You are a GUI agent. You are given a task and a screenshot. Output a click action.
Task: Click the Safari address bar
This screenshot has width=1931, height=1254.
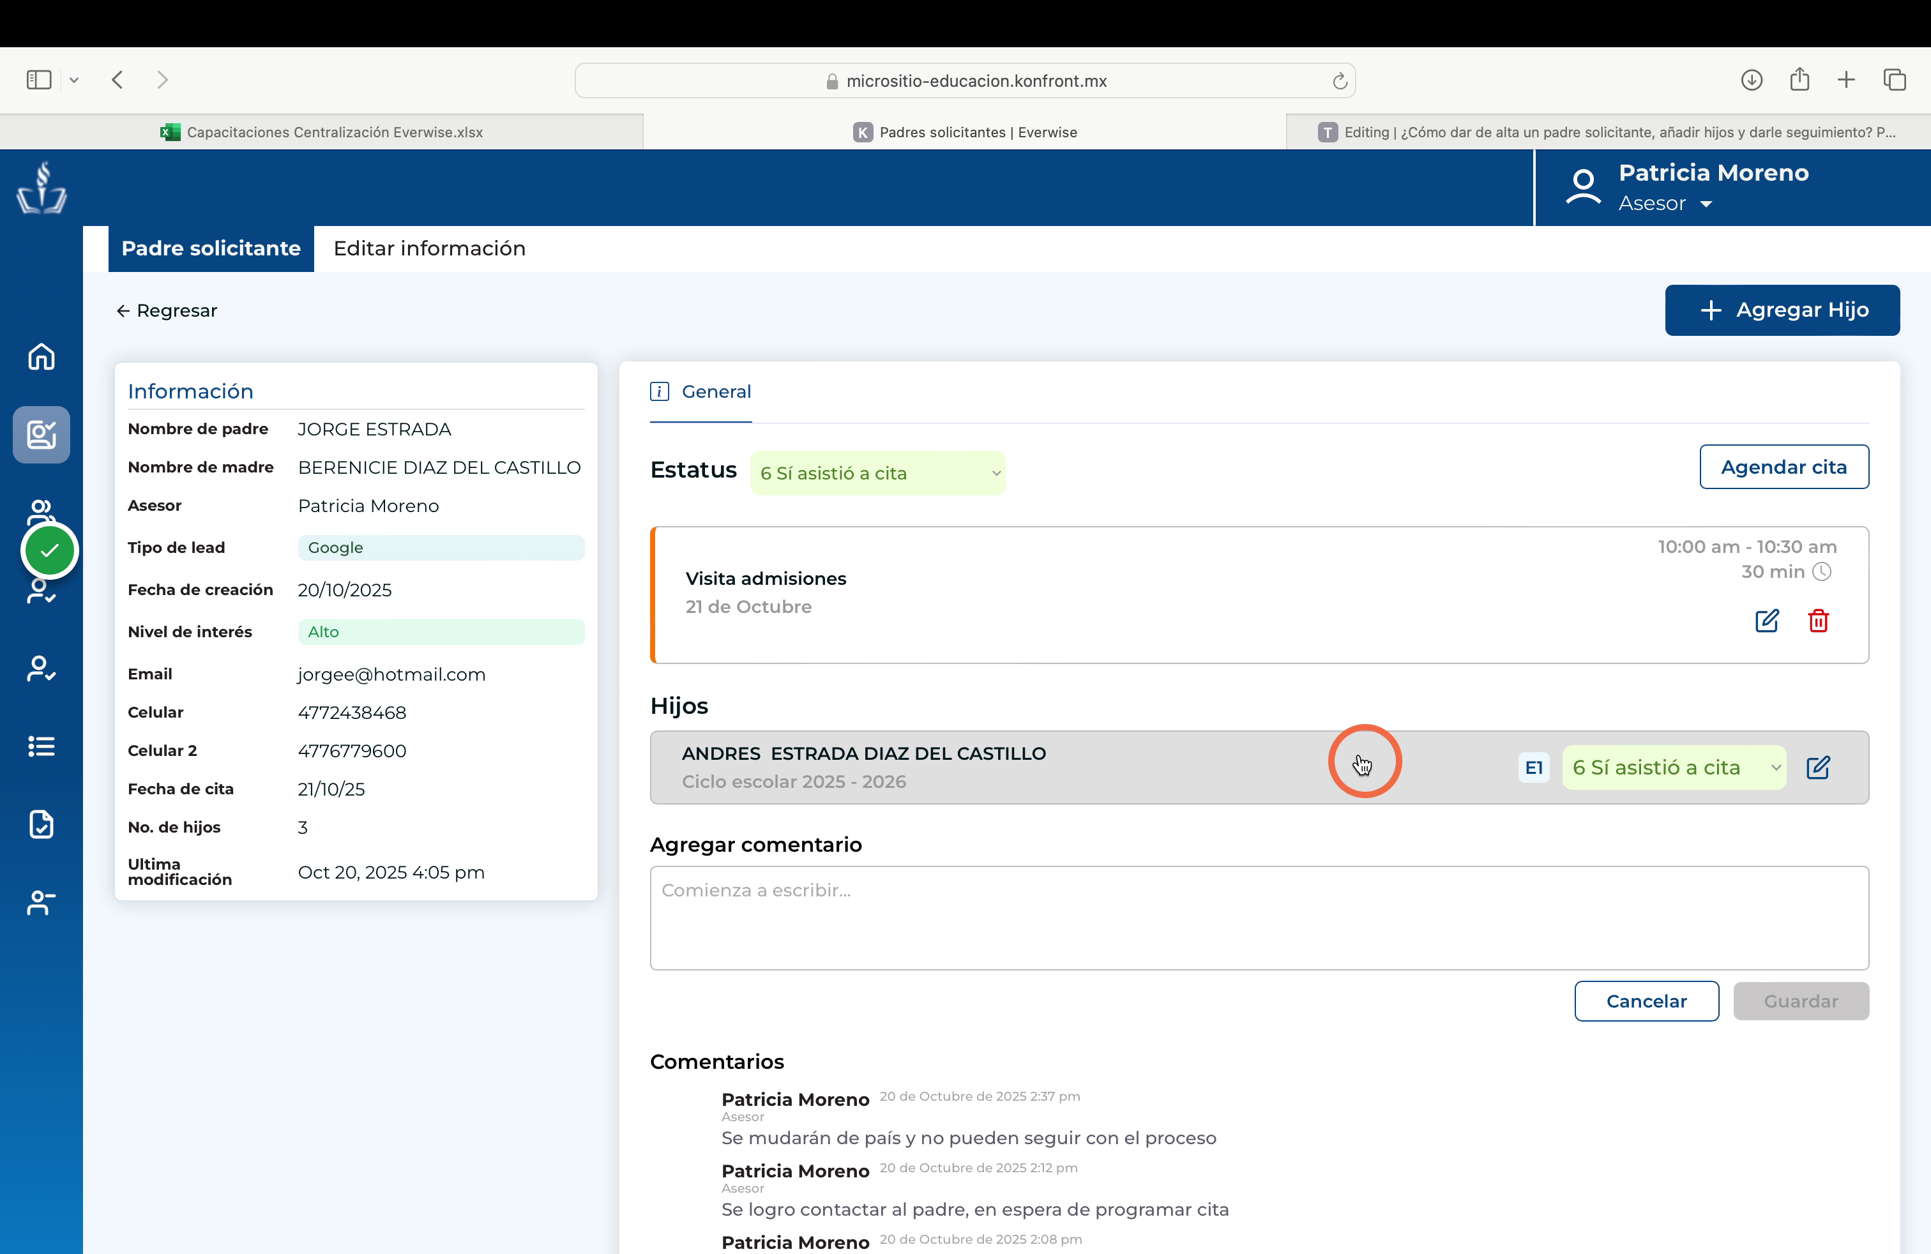[965, 80]
